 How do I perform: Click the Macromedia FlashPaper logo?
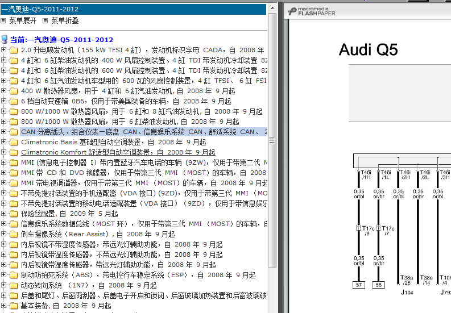pos(312,11)
